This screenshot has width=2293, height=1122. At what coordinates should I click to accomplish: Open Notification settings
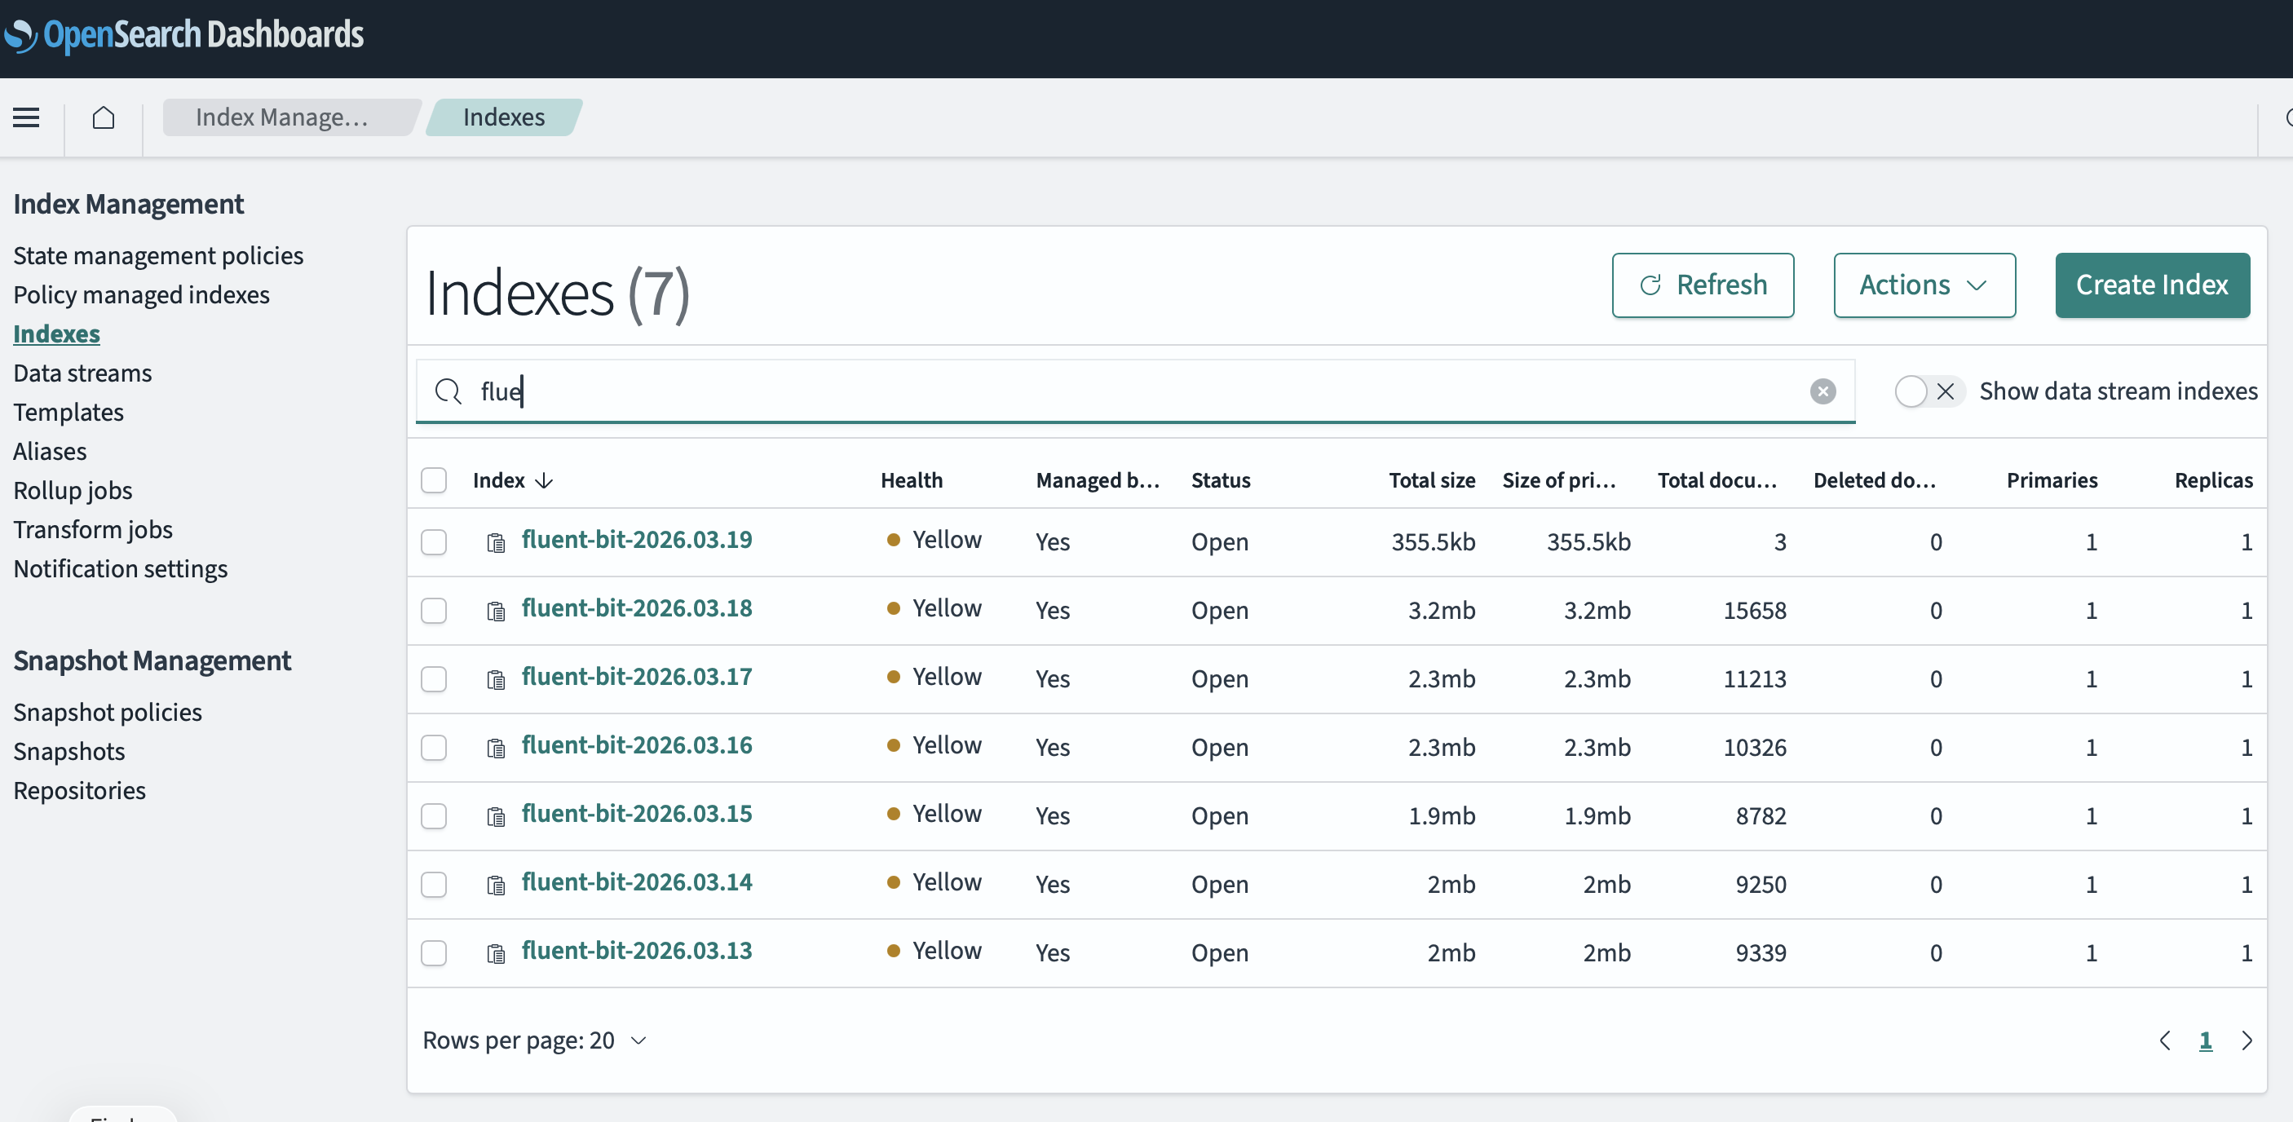(x=121, y=568)
